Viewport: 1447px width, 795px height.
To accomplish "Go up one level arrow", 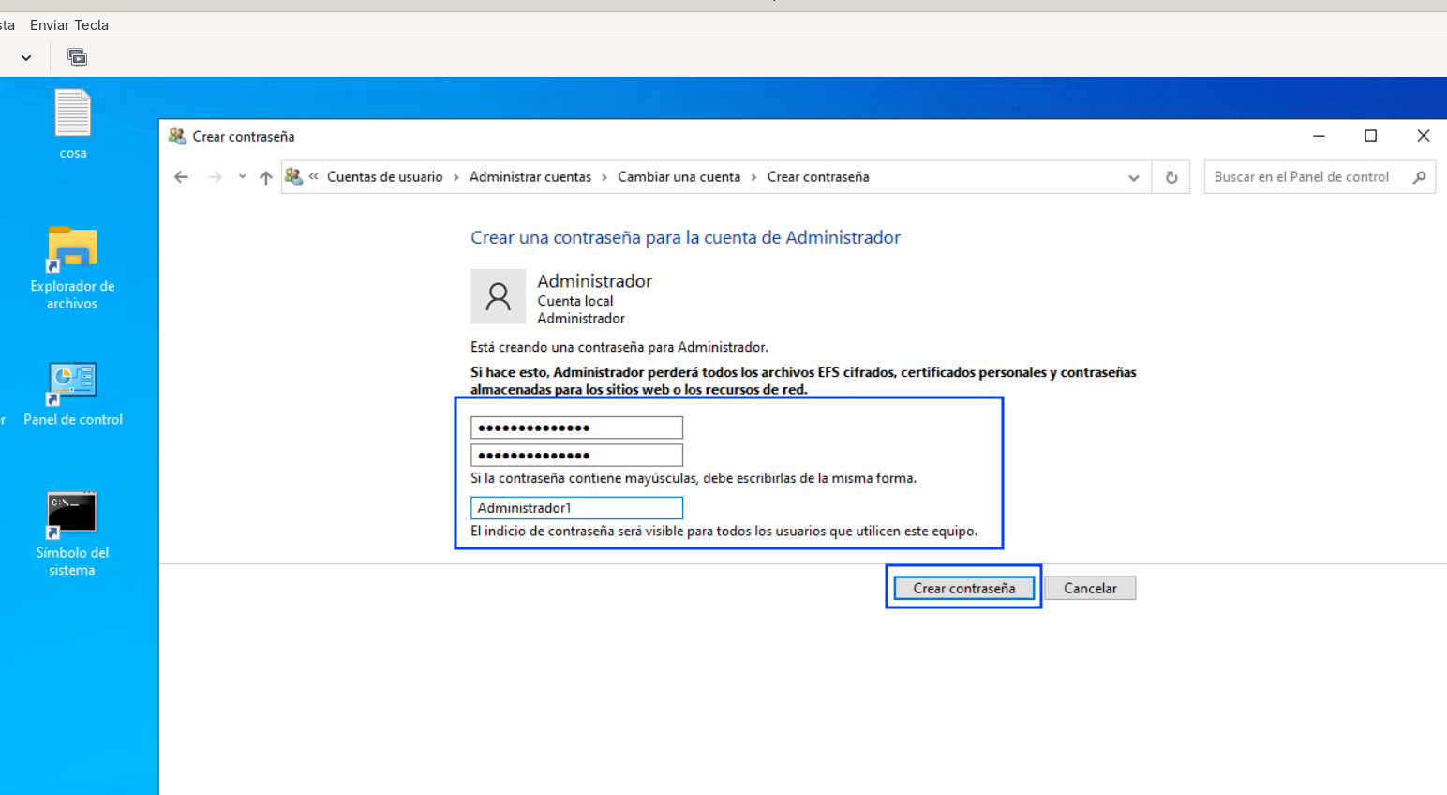I will click(266, 177).
